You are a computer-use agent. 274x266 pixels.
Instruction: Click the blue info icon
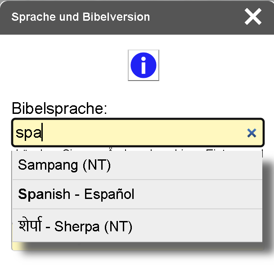coord(143,65)
